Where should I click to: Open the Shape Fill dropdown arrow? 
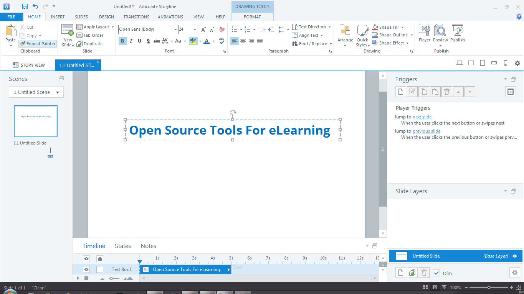[x=403, y=27]
